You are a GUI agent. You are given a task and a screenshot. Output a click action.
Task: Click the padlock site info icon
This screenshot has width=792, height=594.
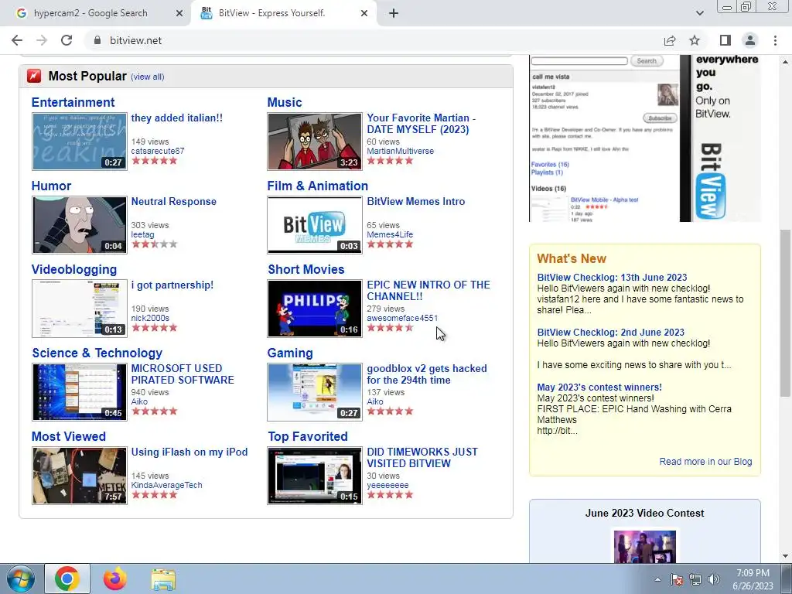pos(97,40)
